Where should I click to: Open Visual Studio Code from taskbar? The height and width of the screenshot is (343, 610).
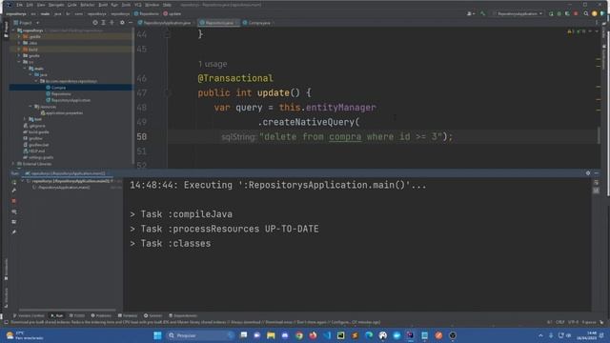(327, 335)
